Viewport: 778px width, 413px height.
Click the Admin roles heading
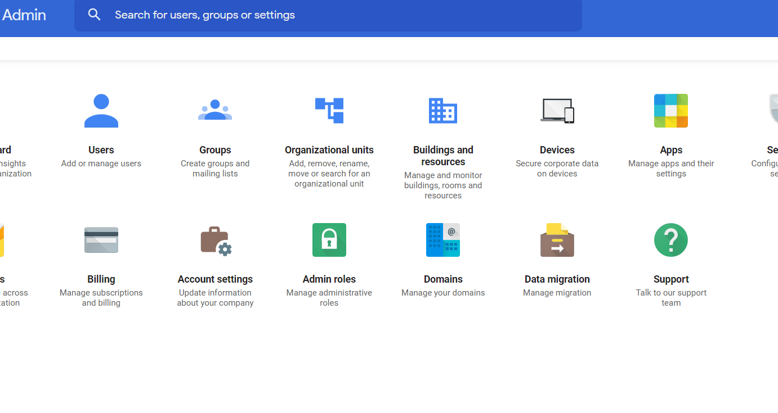coord(329,279)
